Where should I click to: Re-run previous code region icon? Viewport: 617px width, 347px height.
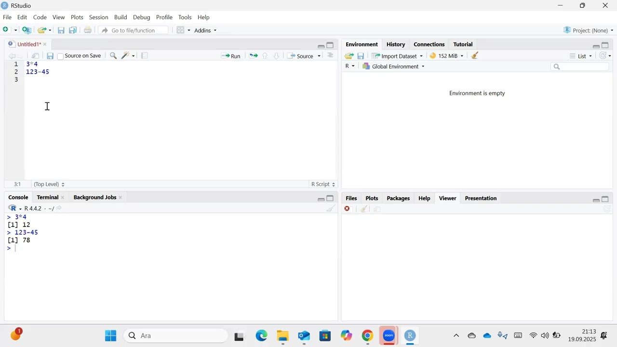pyautogui.click(x=254, y=56)
